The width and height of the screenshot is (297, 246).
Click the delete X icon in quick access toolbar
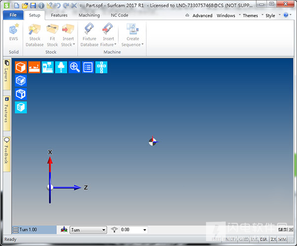click(74, 5)
